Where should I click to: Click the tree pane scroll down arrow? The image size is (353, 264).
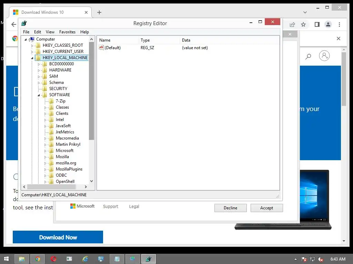click(x=91, y=181)
